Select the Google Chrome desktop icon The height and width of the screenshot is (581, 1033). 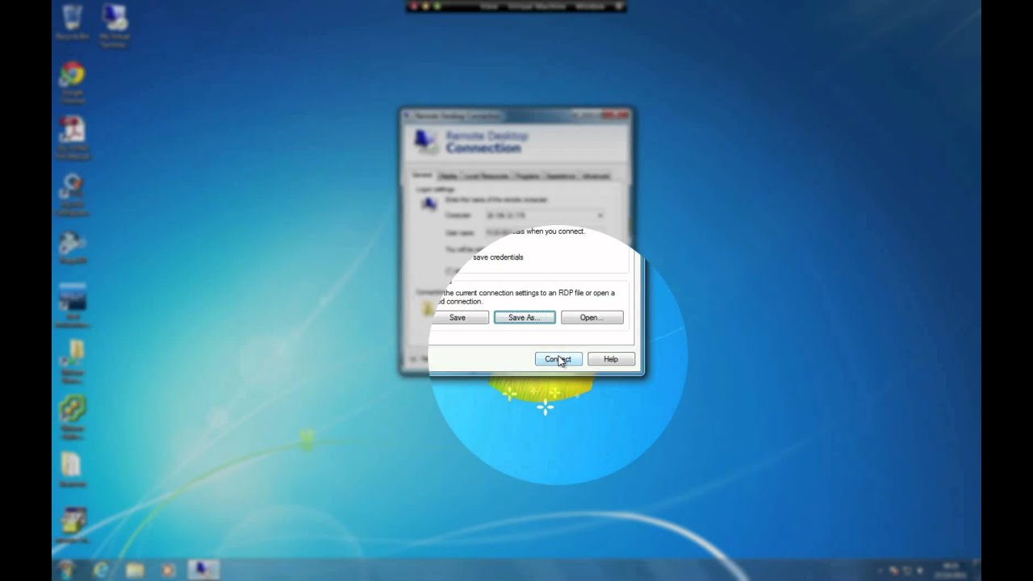coord(72,82)
